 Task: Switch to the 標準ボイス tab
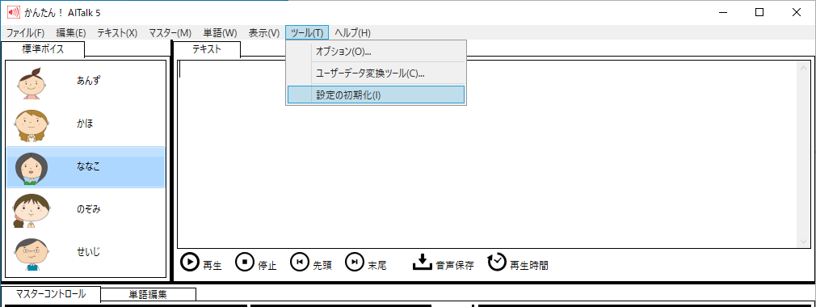click(43, 49)
